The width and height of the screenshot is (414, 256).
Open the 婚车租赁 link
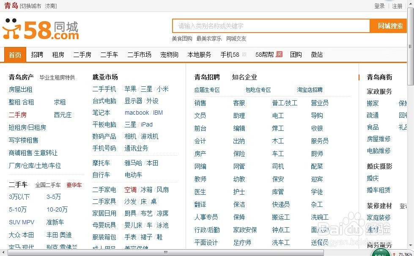click(x=378, y=190)
